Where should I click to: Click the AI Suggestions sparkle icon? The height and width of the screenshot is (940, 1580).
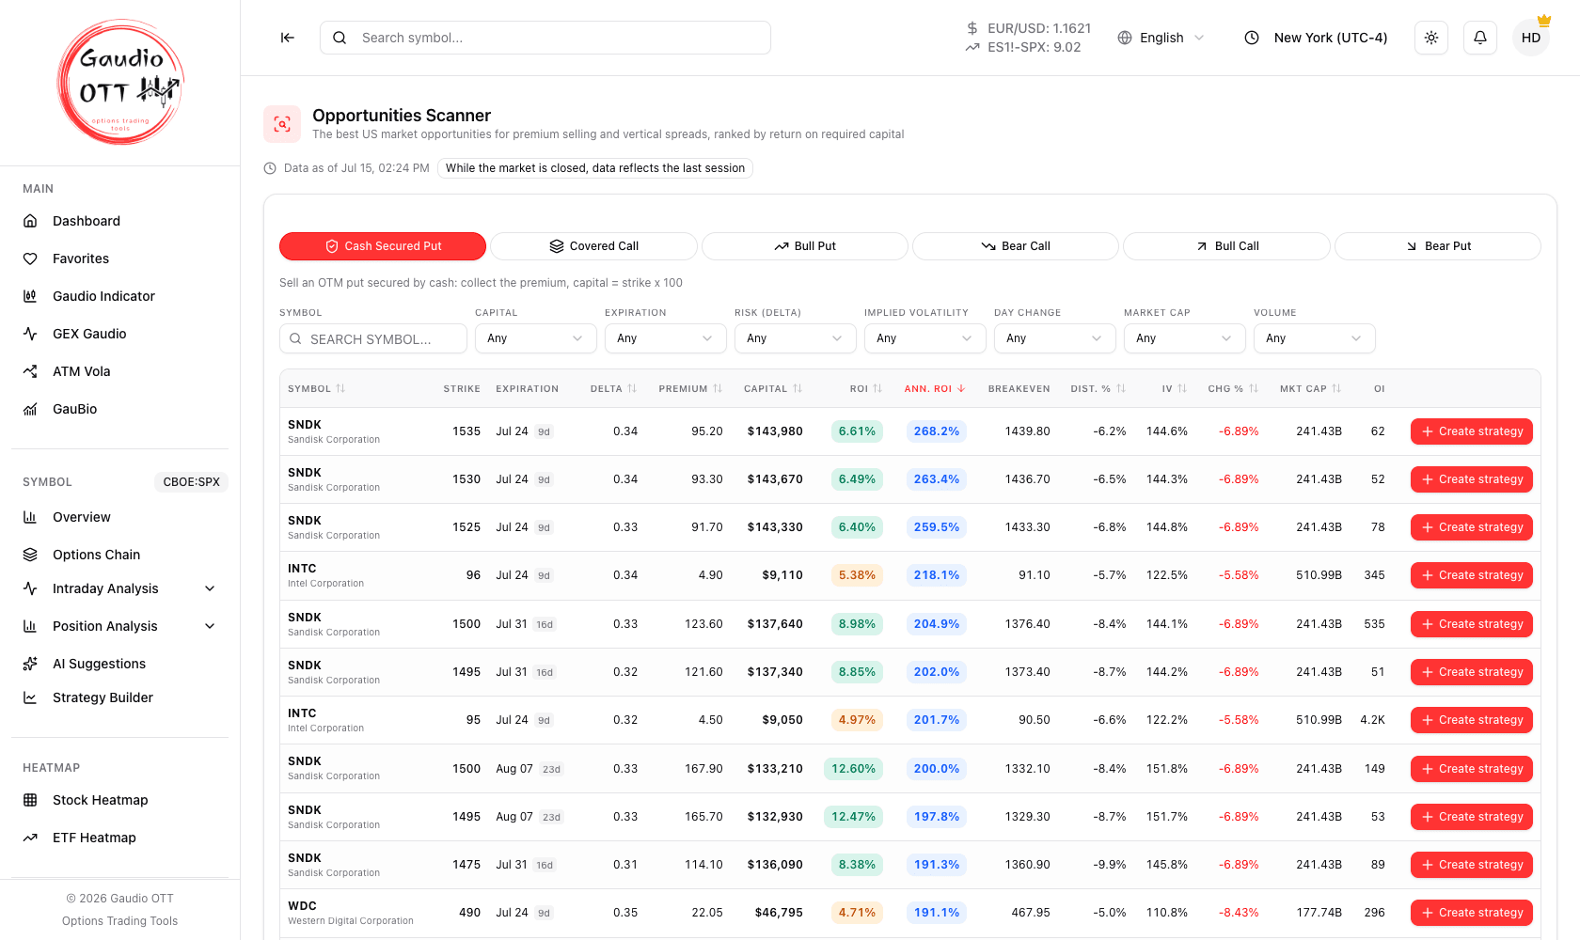(x=30, y=664)
